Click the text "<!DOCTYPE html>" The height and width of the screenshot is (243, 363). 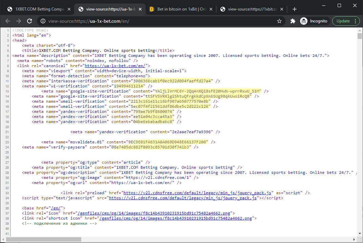(x=30, y=30)
